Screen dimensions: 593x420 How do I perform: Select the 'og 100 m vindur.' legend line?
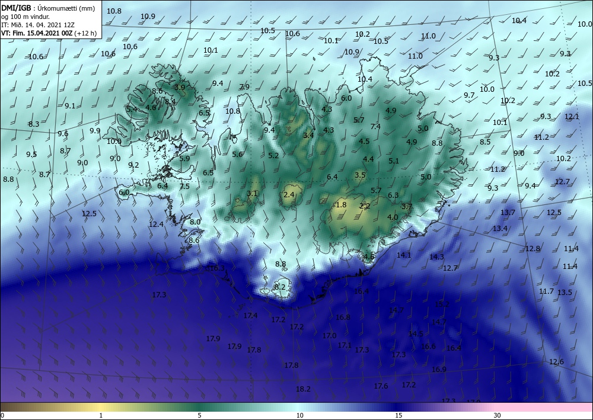[x=25, y=17]
